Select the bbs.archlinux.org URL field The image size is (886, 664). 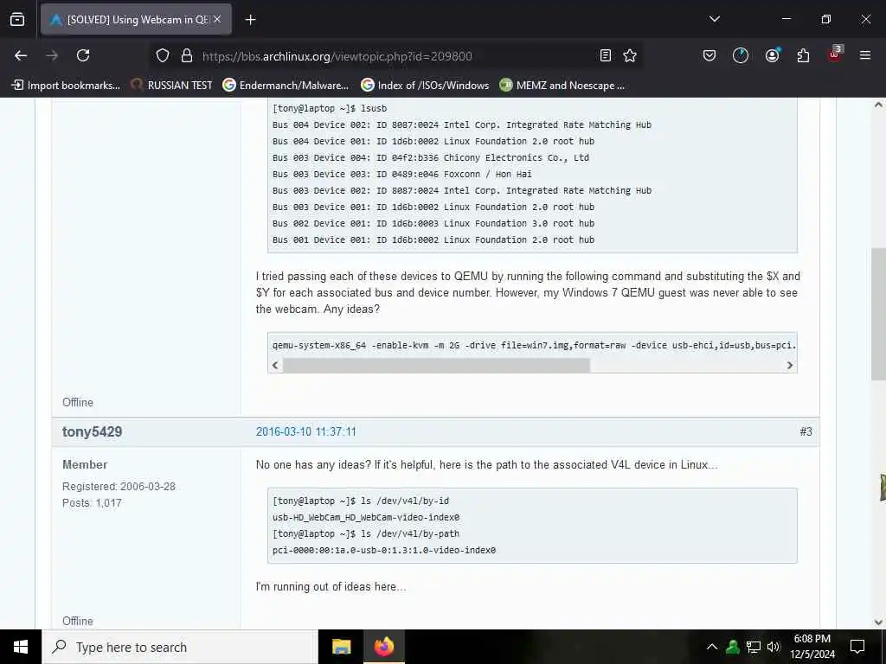(337, 56)
